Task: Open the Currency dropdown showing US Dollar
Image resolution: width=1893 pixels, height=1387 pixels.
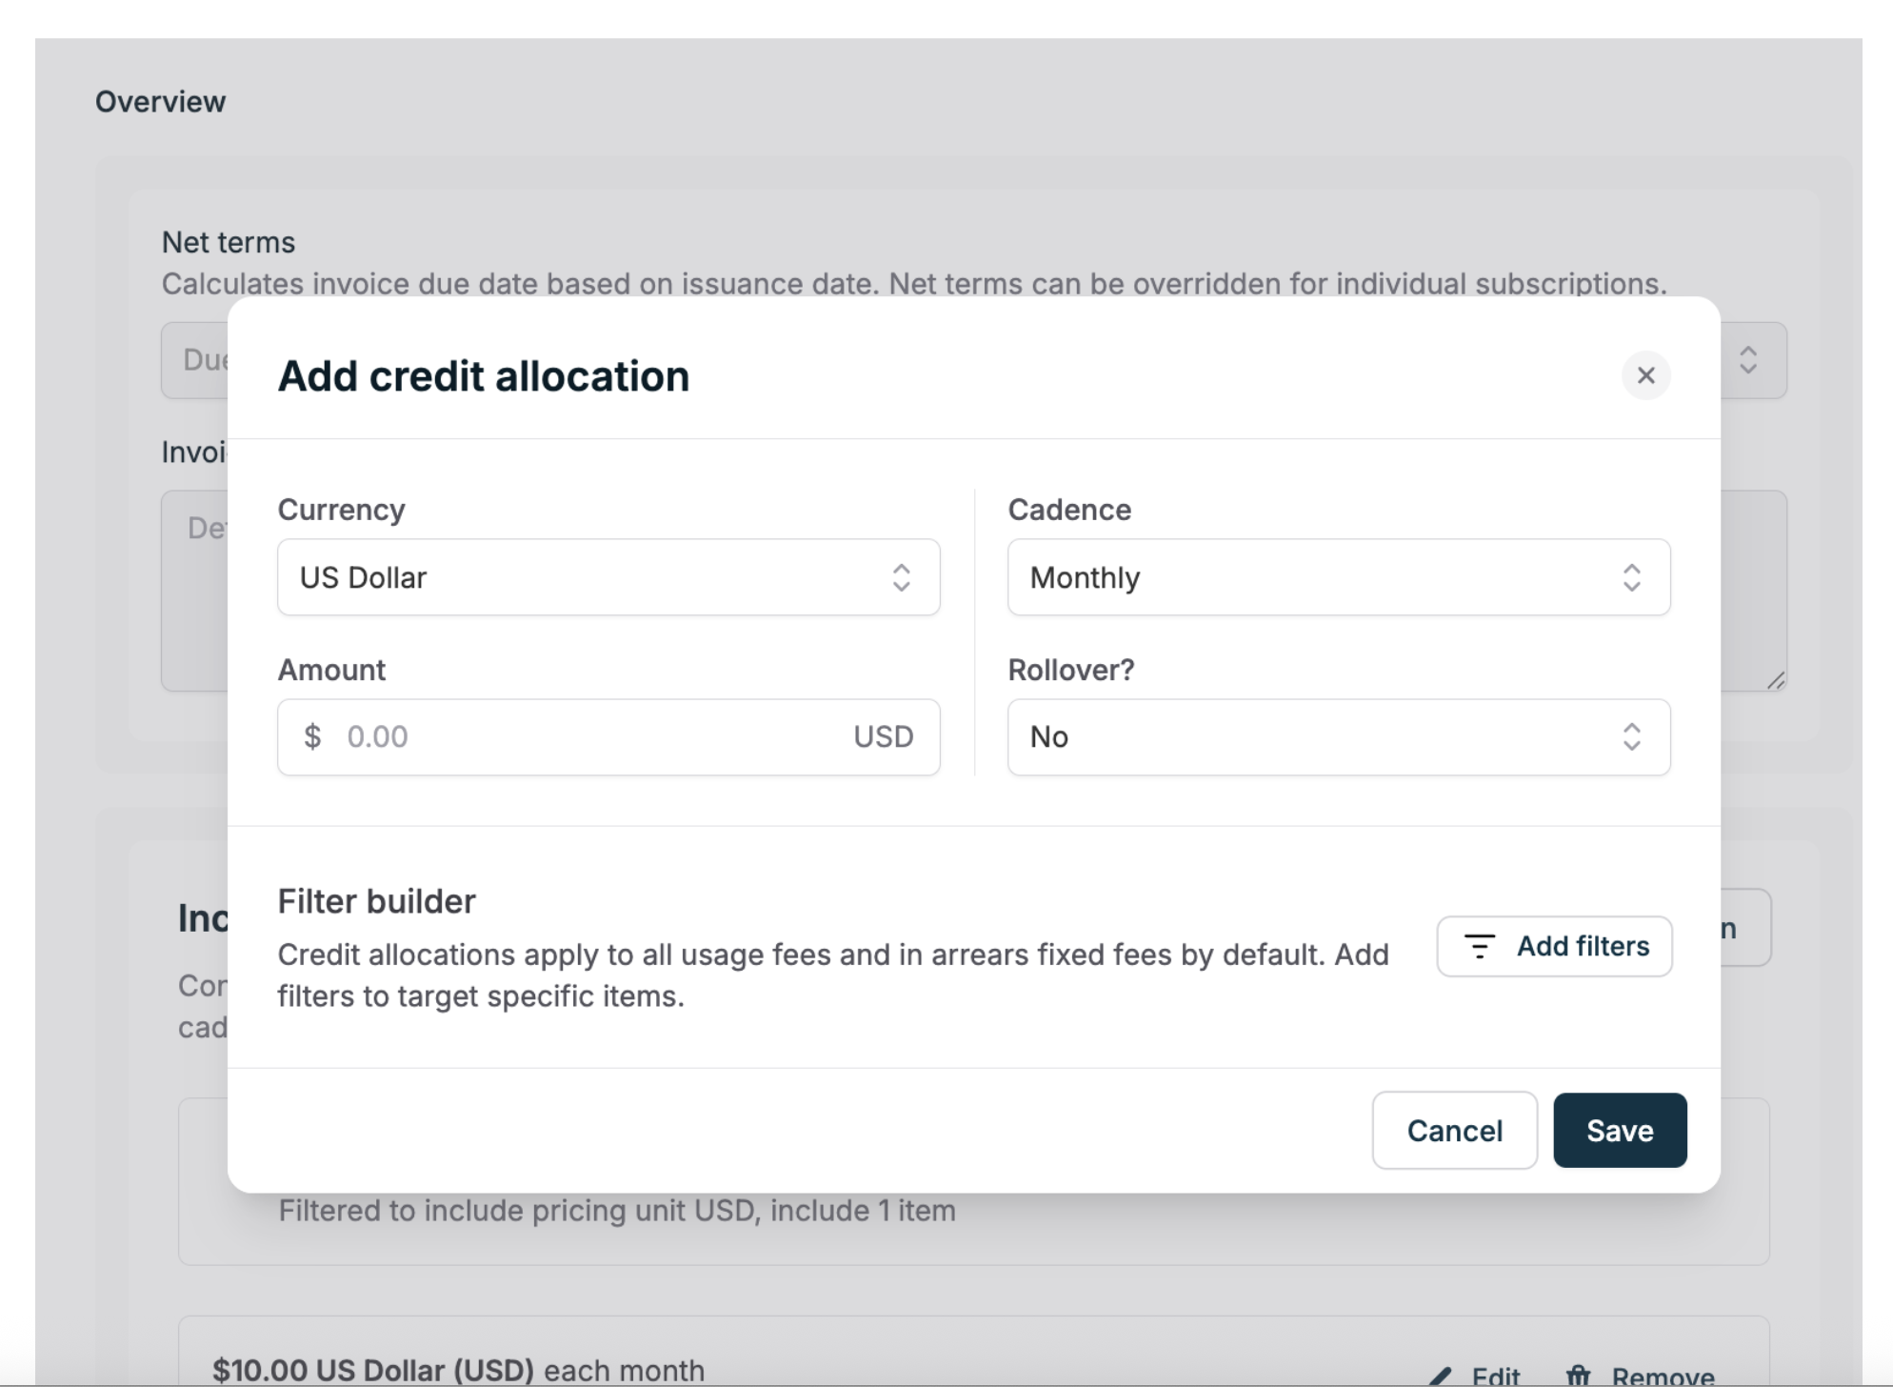Action: coord(608,577)
